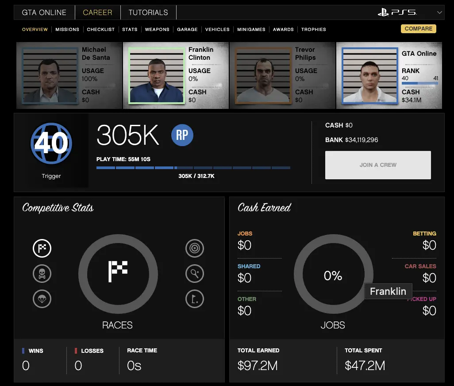Select the GTA Online character card
The height and width of the screenshot is (386, 454).
[389, 76]
